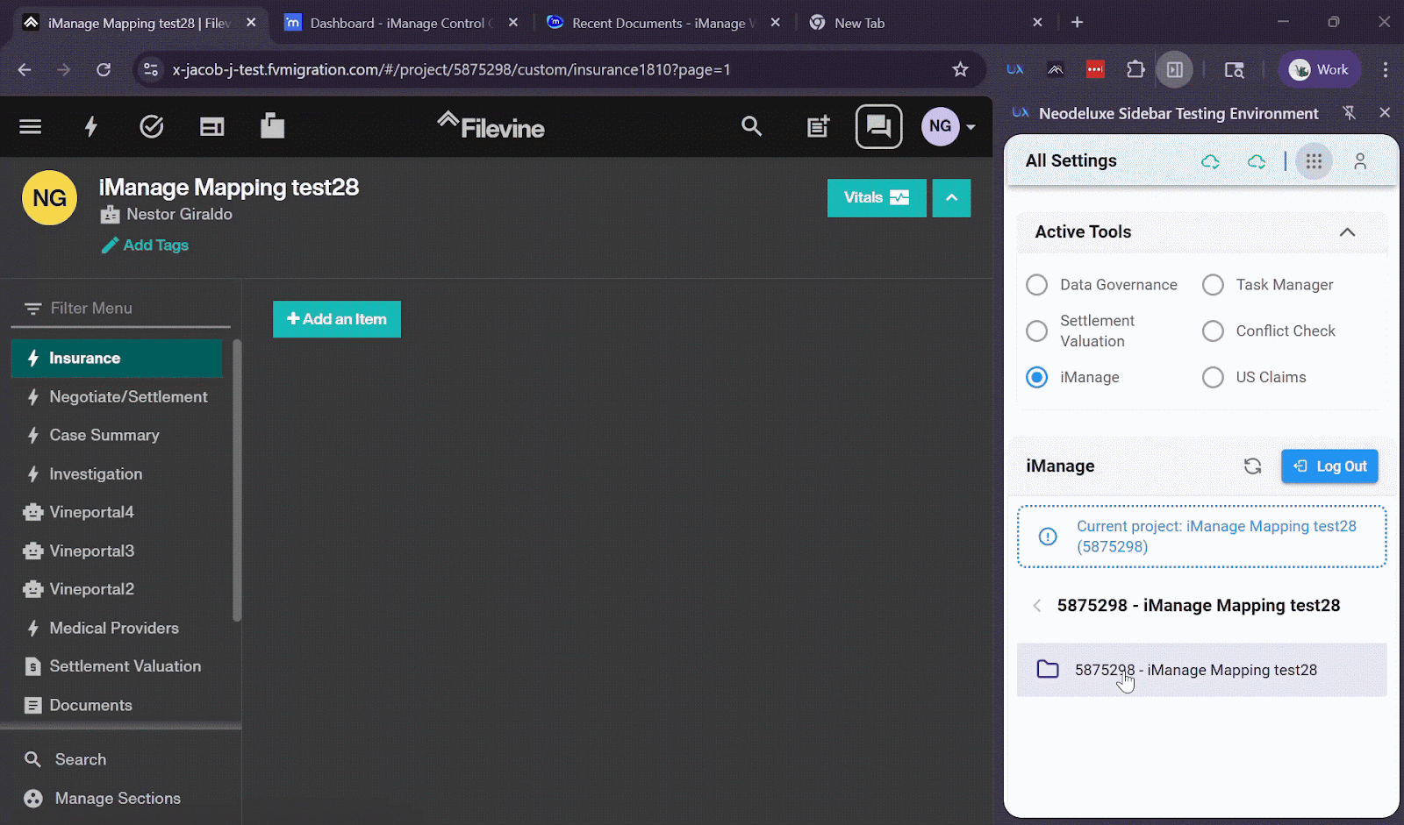Select the Insurance section
This screenshot has width=1404, height=825.
117,359
